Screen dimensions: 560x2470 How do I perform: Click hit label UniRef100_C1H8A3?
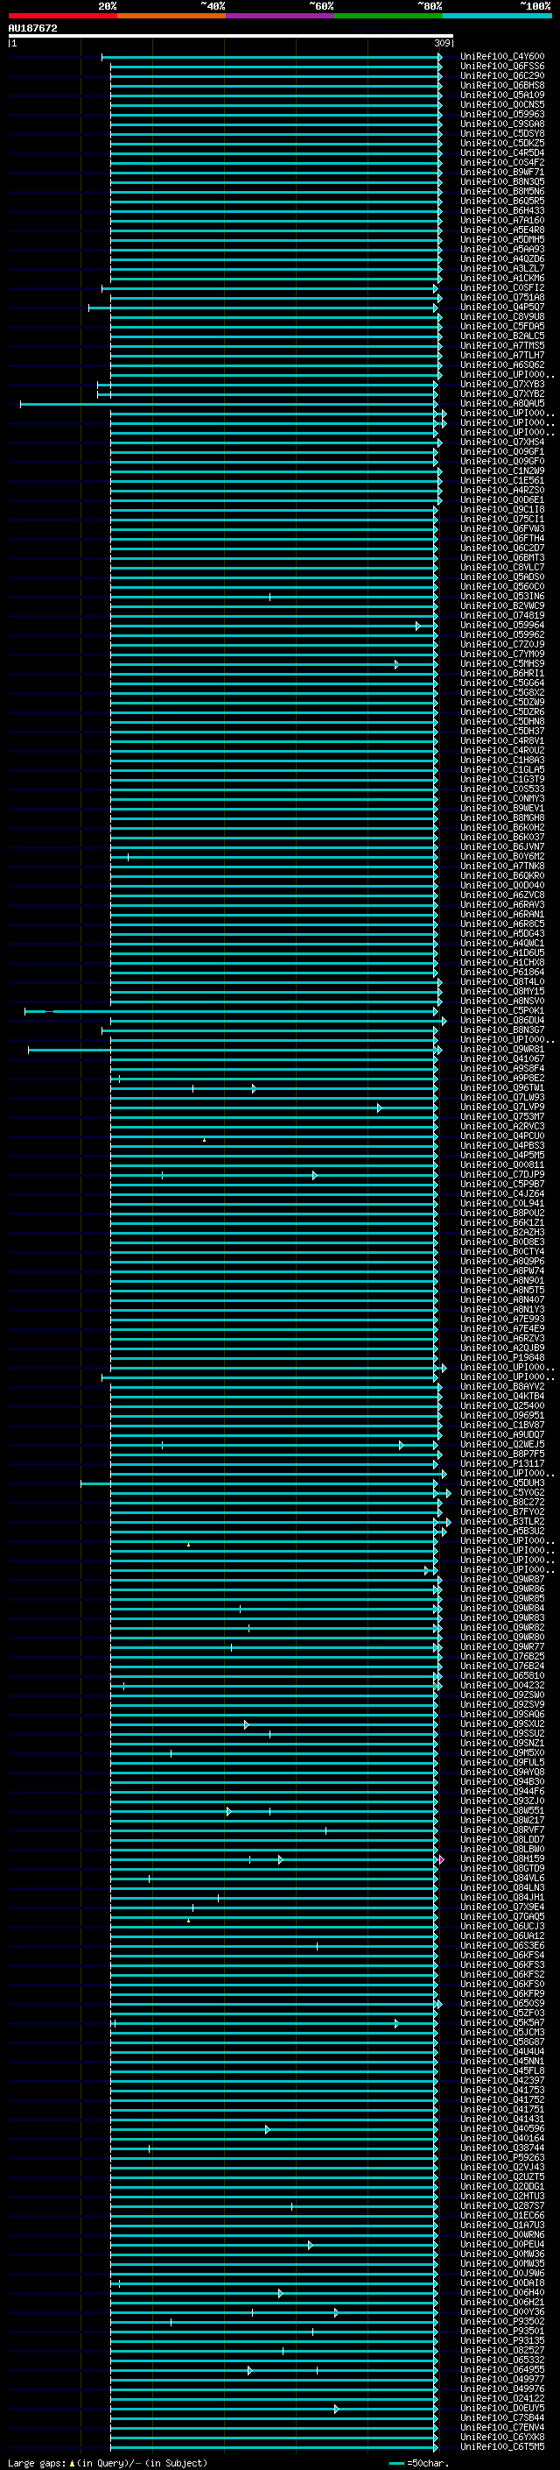pyautogui.click(x=501, y=760)
